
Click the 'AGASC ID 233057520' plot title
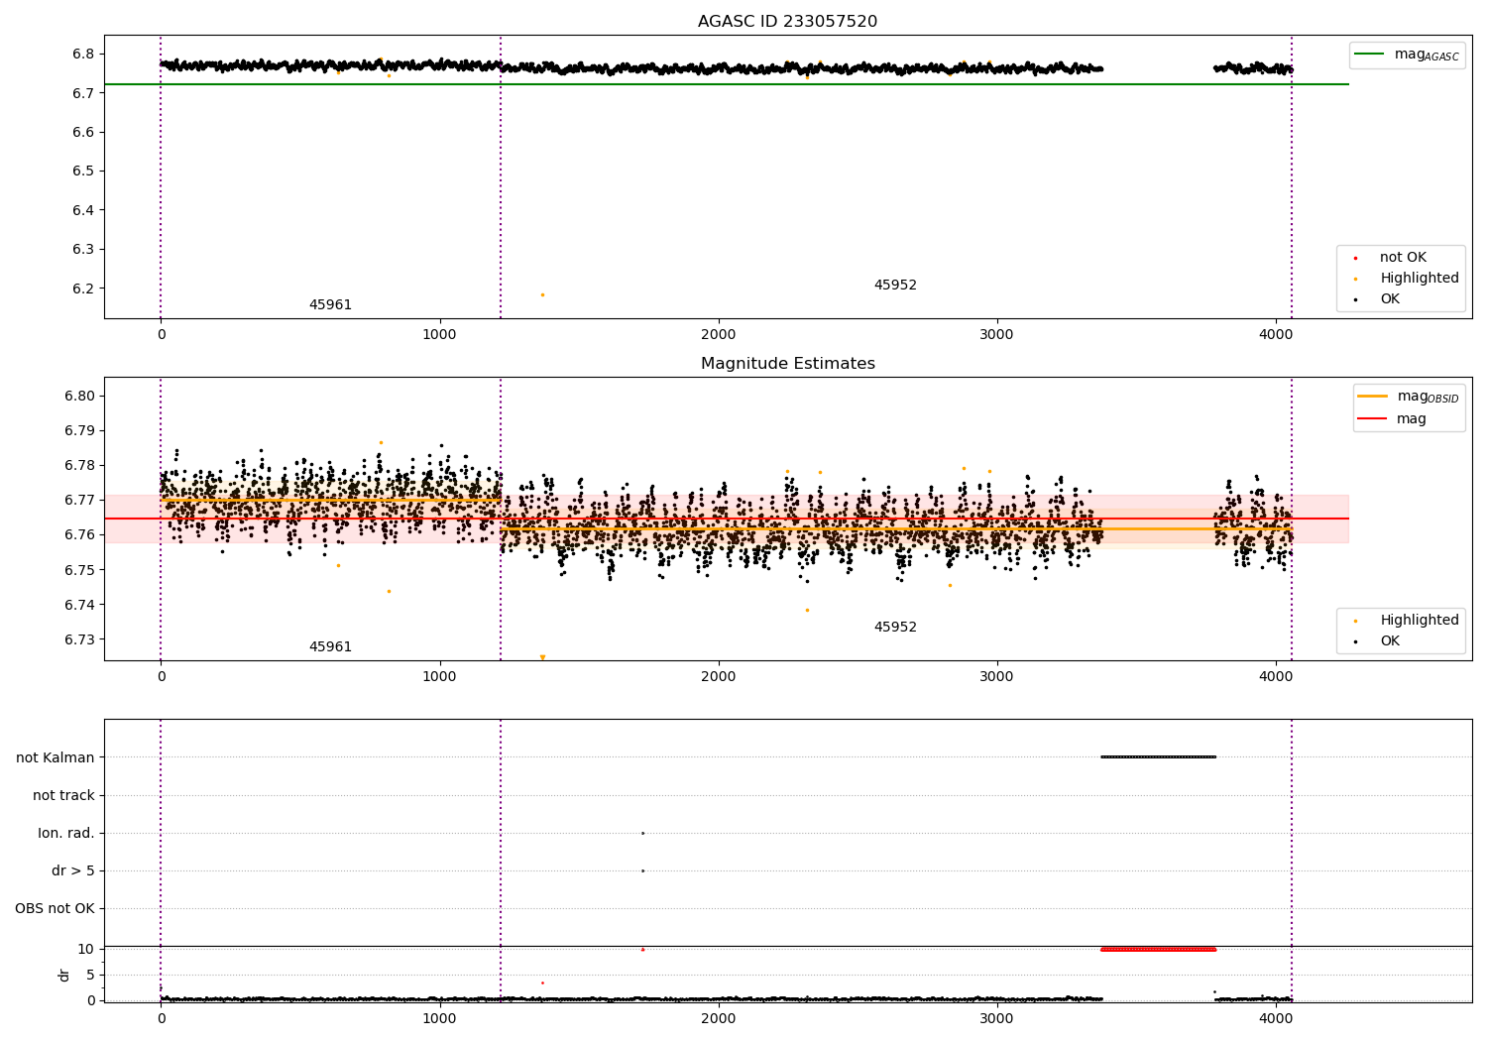787,22
